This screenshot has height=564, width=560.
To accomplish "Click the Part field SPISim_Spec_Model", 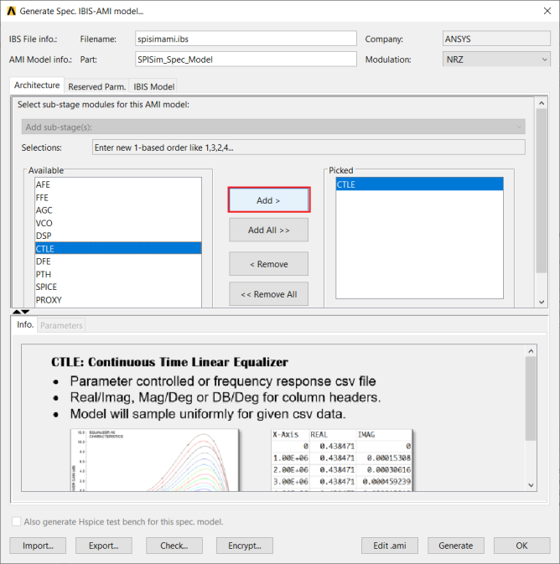I will [x=246, y=60].
